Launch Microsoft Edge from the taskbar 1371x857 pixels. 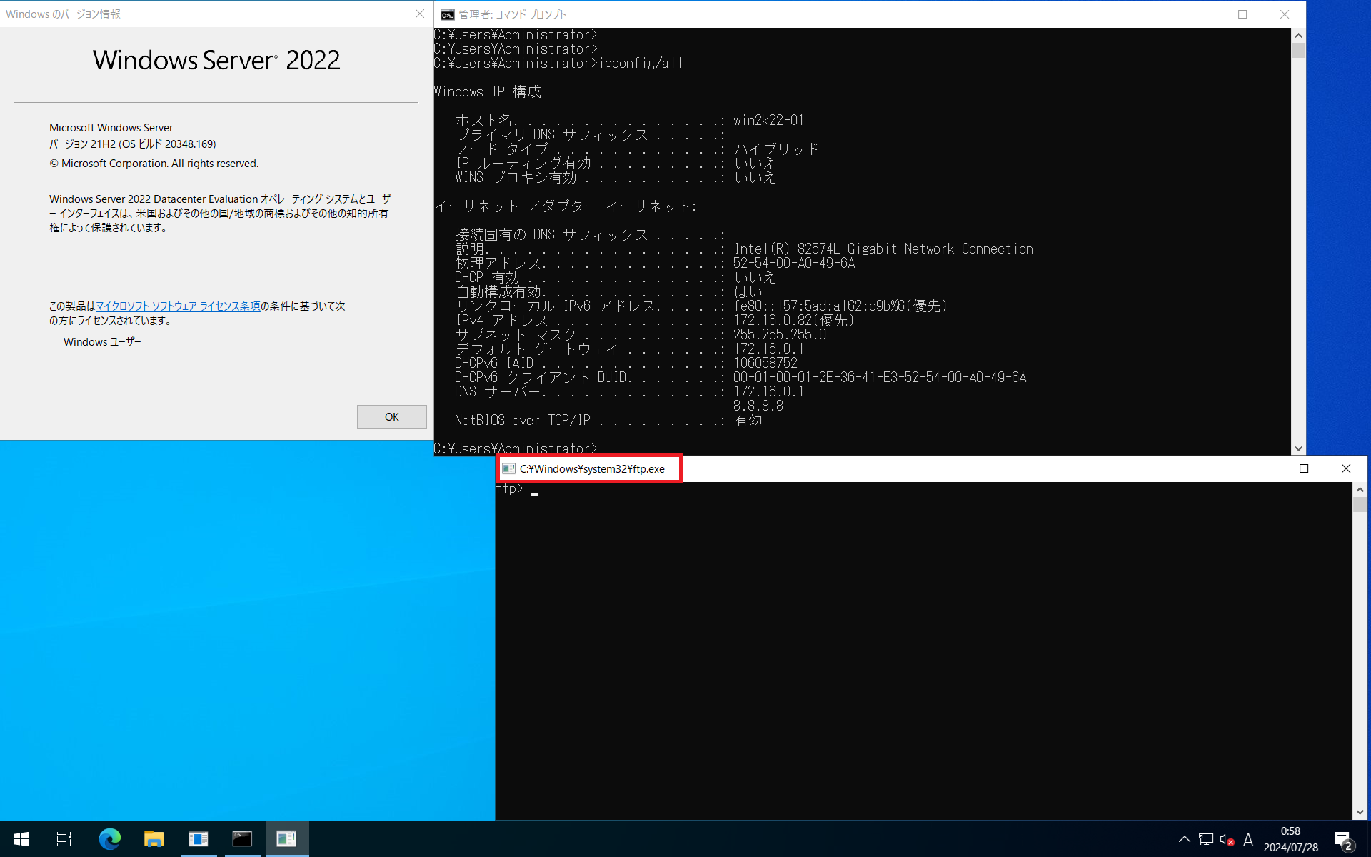(109, 839)
